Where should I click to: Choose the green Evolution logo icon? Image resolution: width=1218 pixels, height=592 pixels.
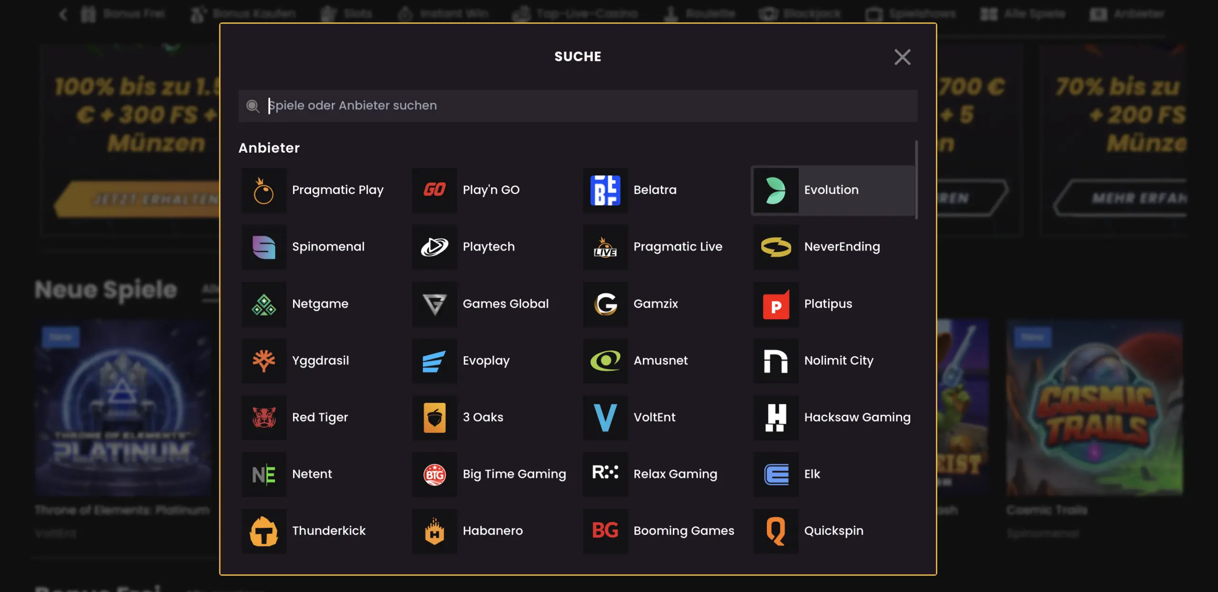[776, 190]
